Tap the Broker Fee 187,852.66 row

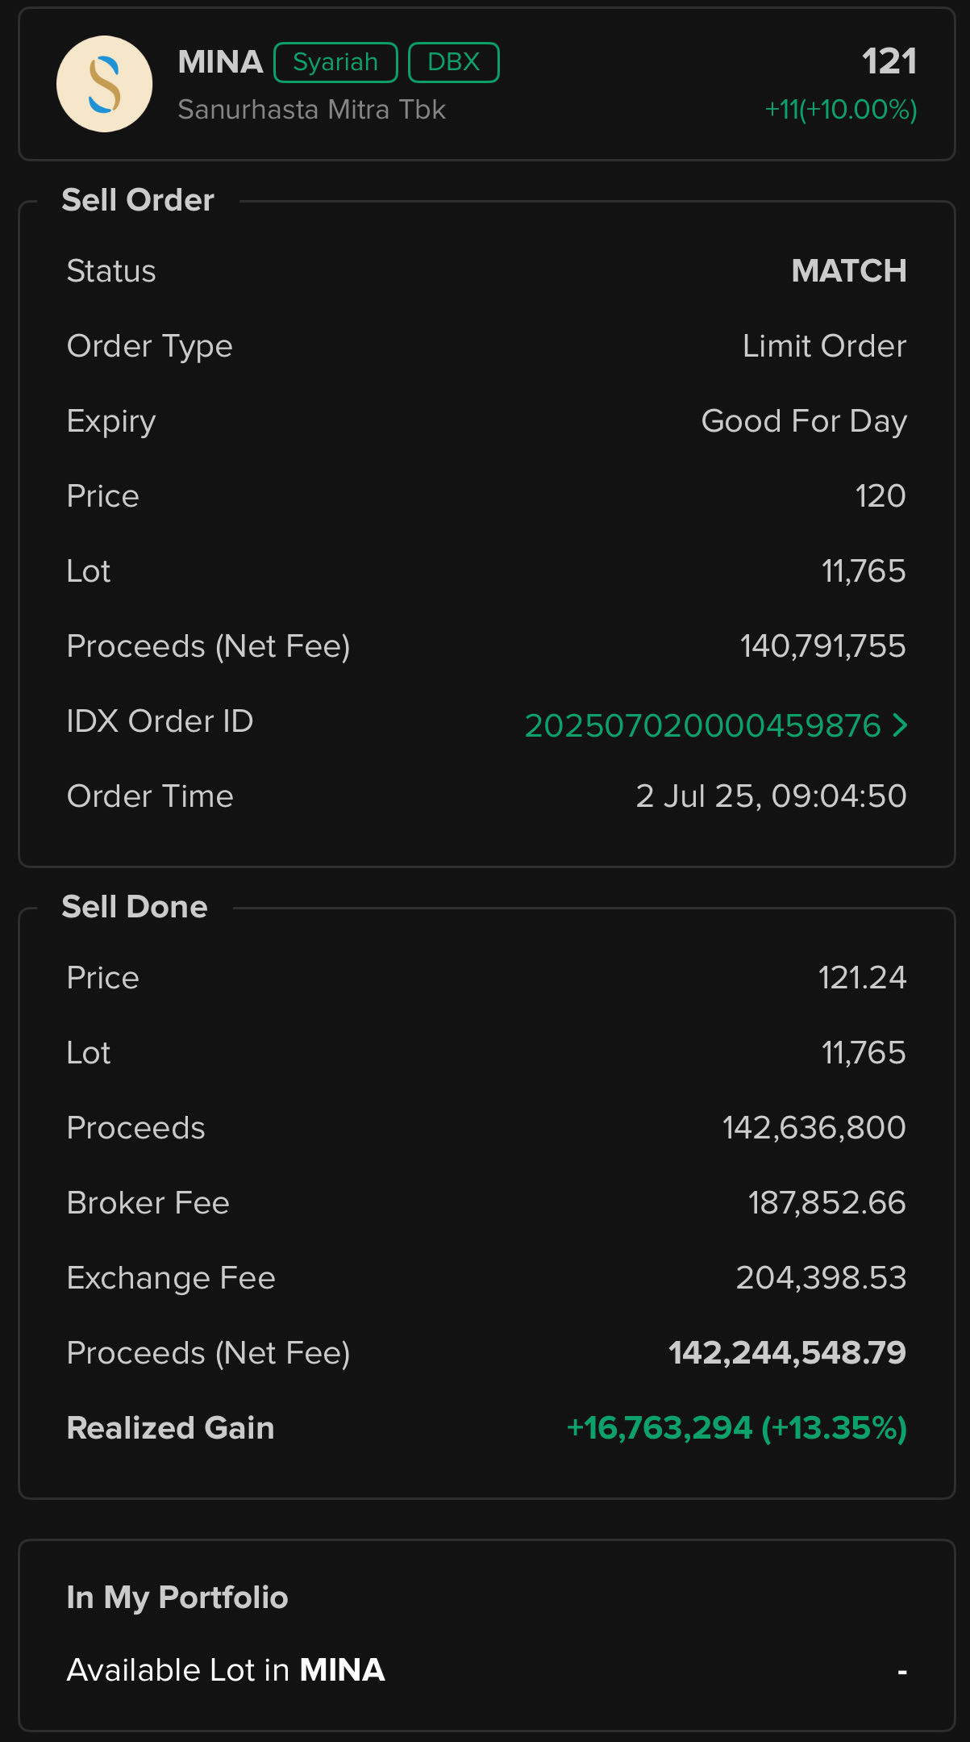[486, 1203]
